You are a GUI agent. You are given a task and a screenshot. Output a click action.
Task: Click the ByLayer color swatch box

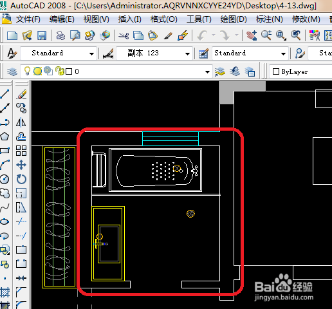[x=276, y=71]
